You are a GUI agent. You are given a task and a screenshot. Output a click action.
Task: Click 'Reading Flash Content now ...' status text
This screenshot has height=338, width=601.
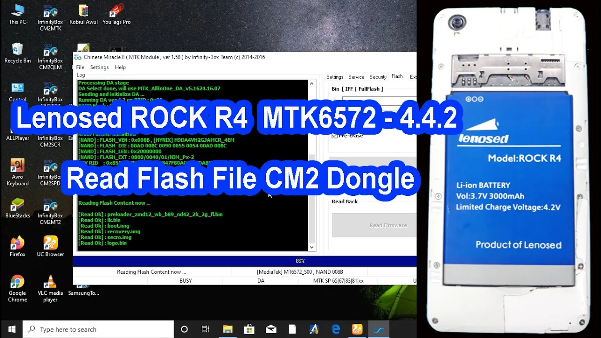tap(151, 272)
